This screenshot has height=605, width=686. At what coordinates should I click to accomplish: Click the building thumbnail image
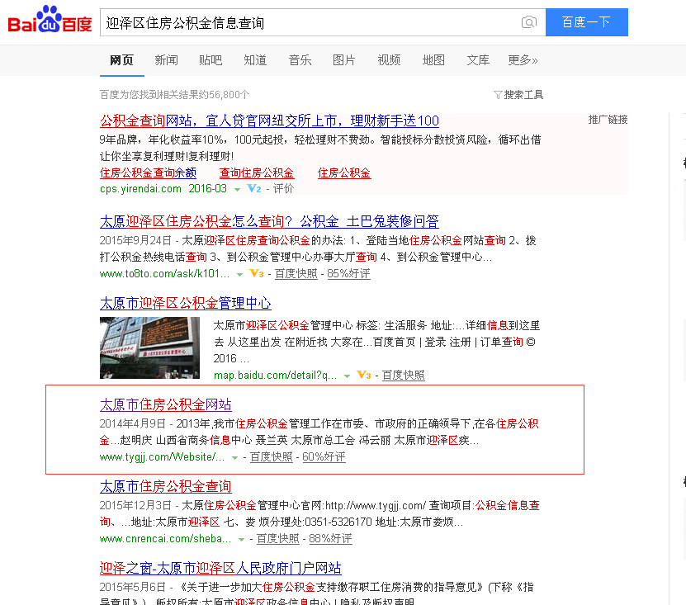[x=149, y=347]
